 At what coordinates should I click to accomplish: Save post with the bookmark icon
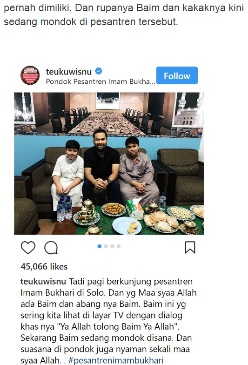point(190,247)
